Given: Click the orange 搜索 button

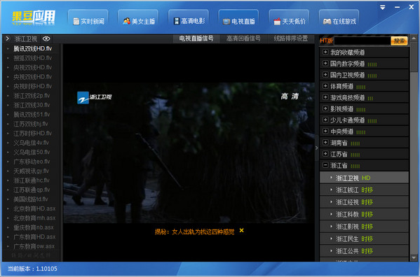Looking at the screenshot, I should point(399,41).
